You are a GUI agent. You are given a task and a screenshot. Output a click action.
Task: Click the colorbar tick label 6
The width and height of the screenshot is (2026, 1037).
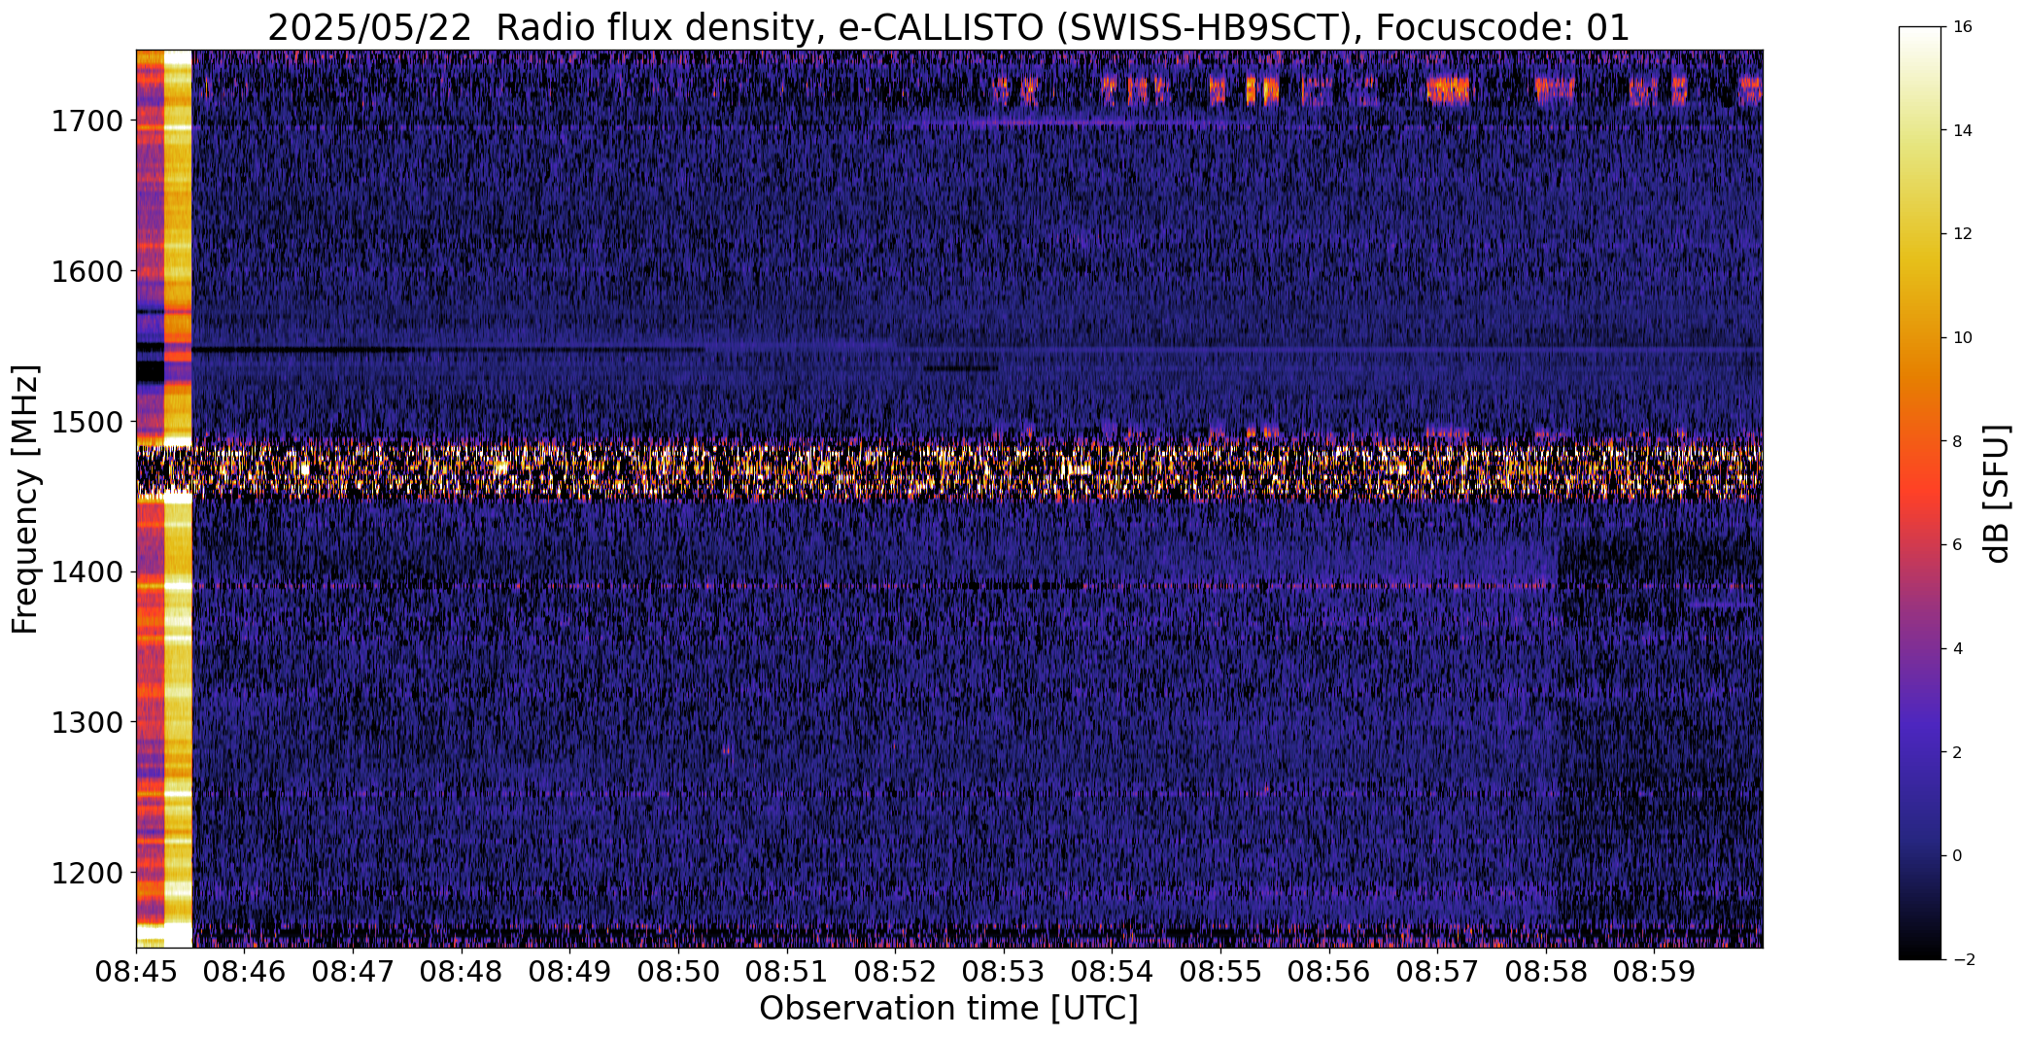pos(1957,545)
